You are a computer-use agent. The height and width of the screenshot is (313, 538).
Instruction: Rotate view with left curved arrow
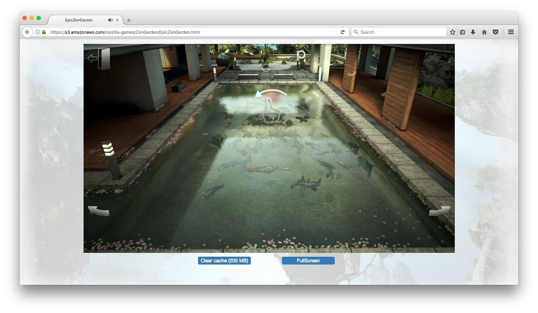click(98, 211)
